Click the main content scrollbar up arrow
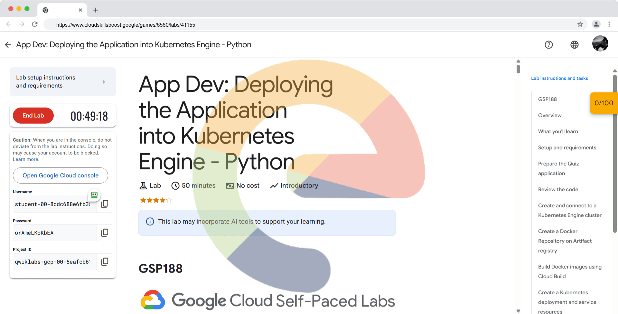The width and height of the screenshot is (618, 314). (518, 61)
